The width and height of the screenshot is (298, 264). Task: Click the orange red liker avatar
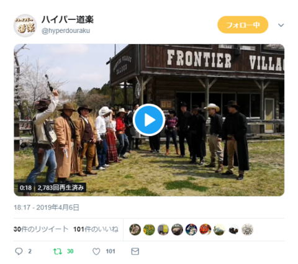pyautogui.click(x=205, y=230)
